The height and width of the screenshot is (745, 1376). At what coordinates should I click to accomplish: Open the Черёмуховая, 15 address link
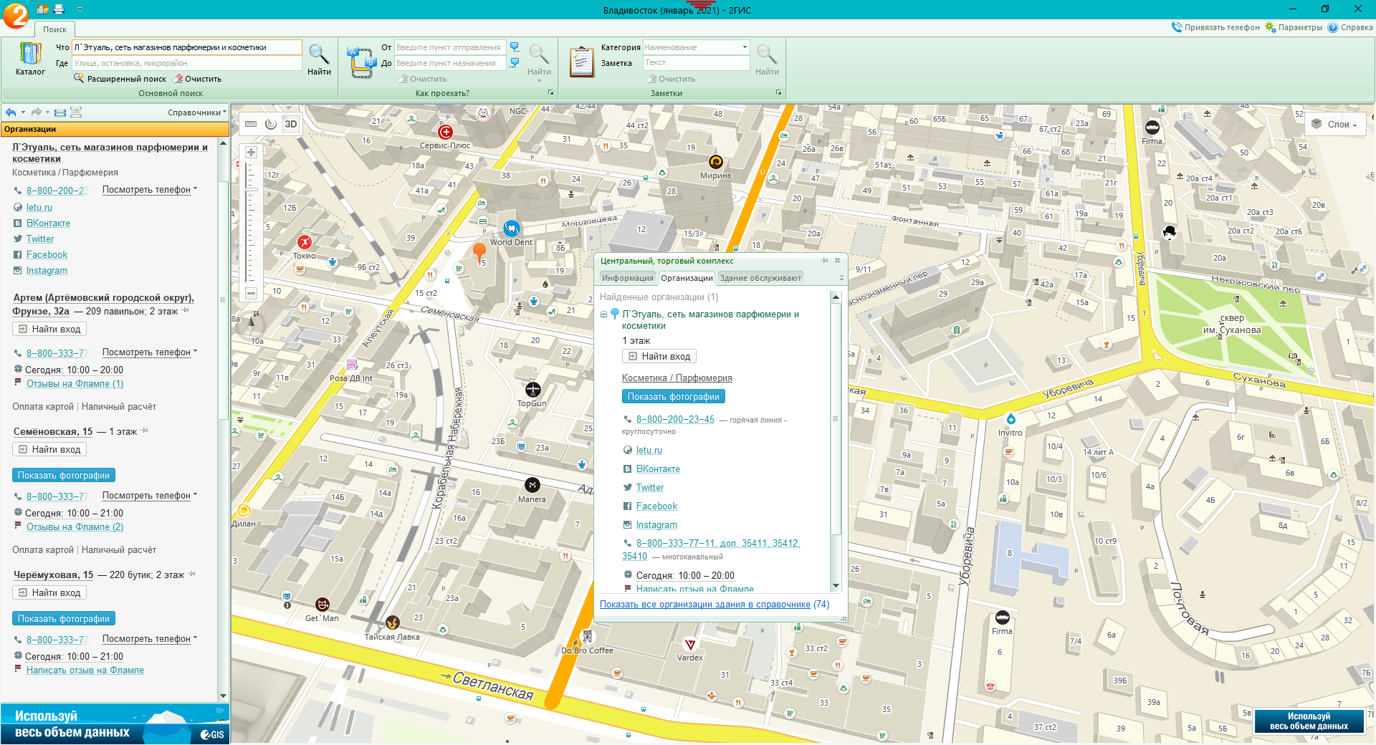[x=53, y=575]
